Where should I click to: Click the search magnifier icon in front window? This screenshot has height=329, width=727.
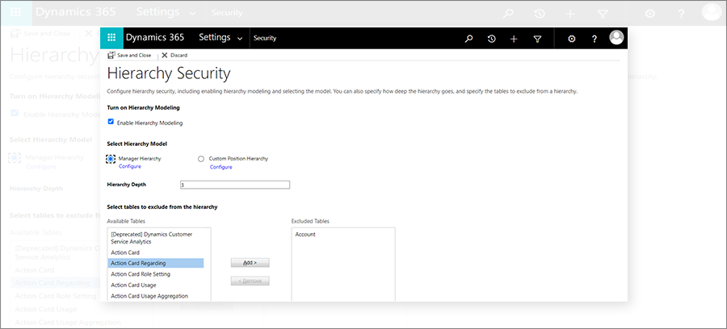[469, 39]
